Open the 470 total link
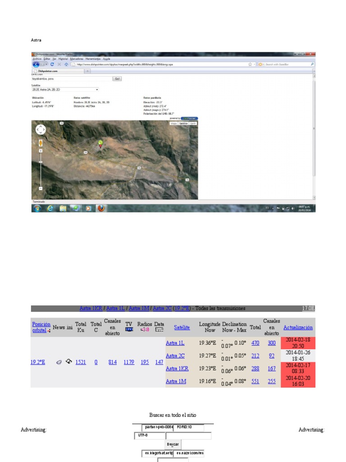The width and height of the screenshot is (346, 462). [255, 343]
